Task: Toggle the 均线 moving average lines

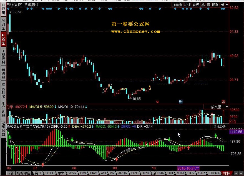Action: click(187, 5)
